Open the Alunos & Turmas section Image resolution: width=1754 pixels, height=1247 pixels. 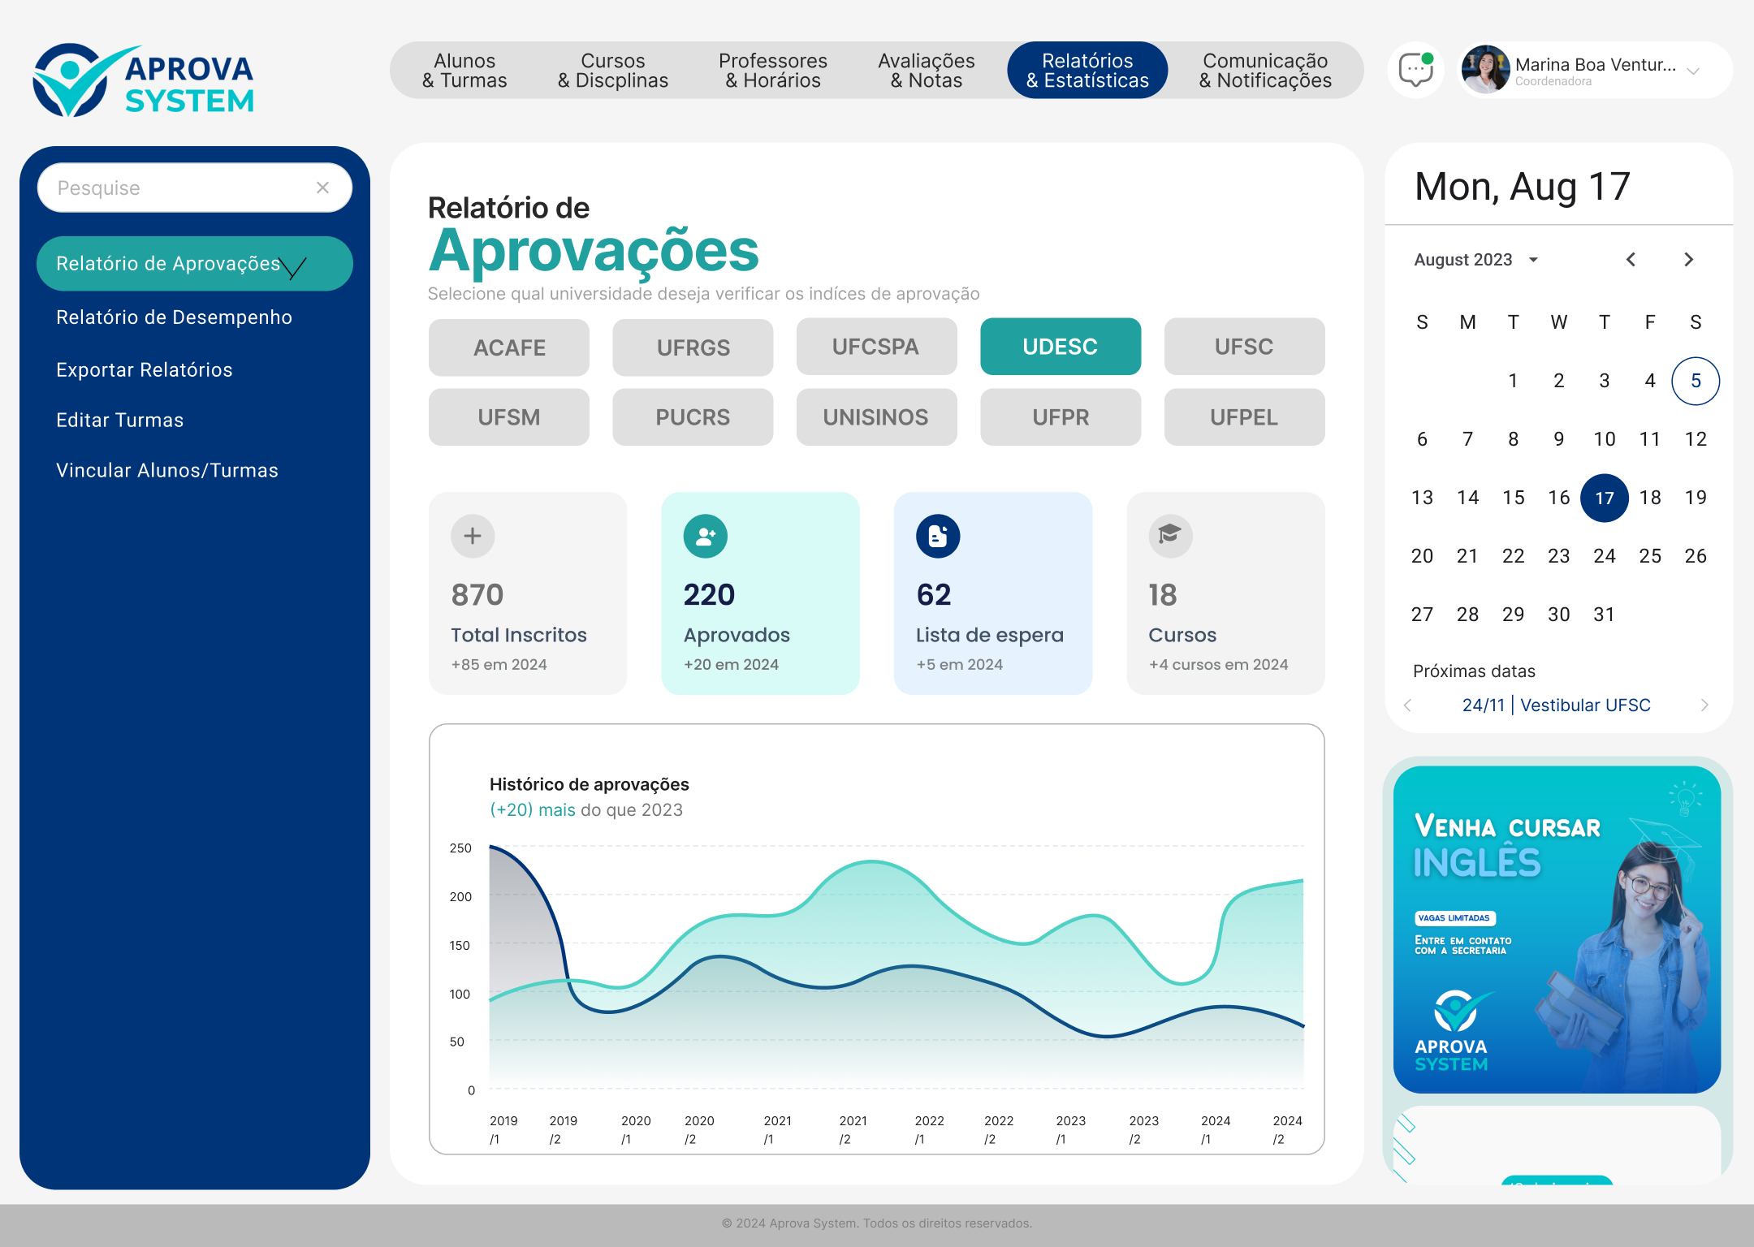(464, 71)
